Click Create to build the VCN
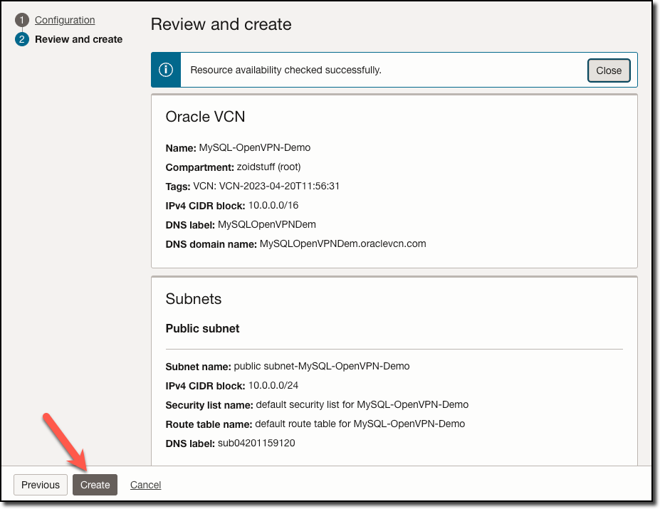The image size is (660, 509). point(95,485)
